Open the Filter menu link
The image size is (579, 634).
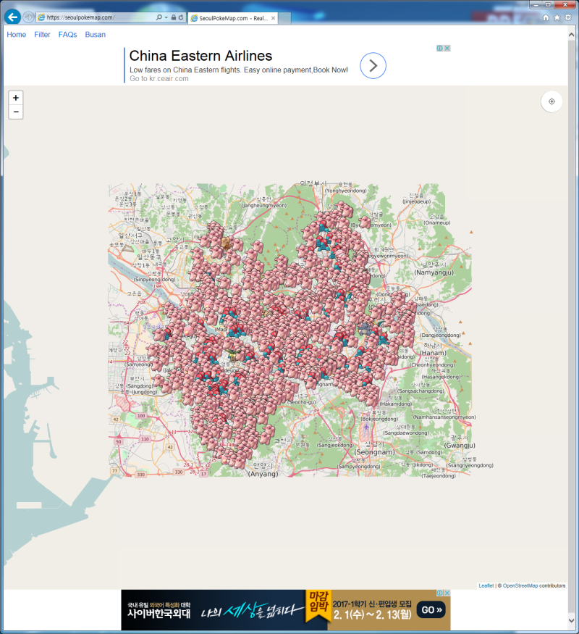point(43,35)
